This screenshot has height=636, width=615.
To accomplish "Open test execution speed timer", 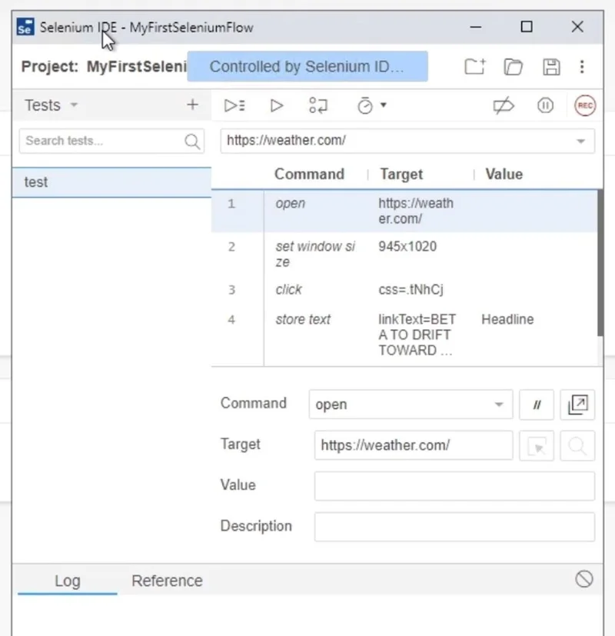I will coord(371,105).
